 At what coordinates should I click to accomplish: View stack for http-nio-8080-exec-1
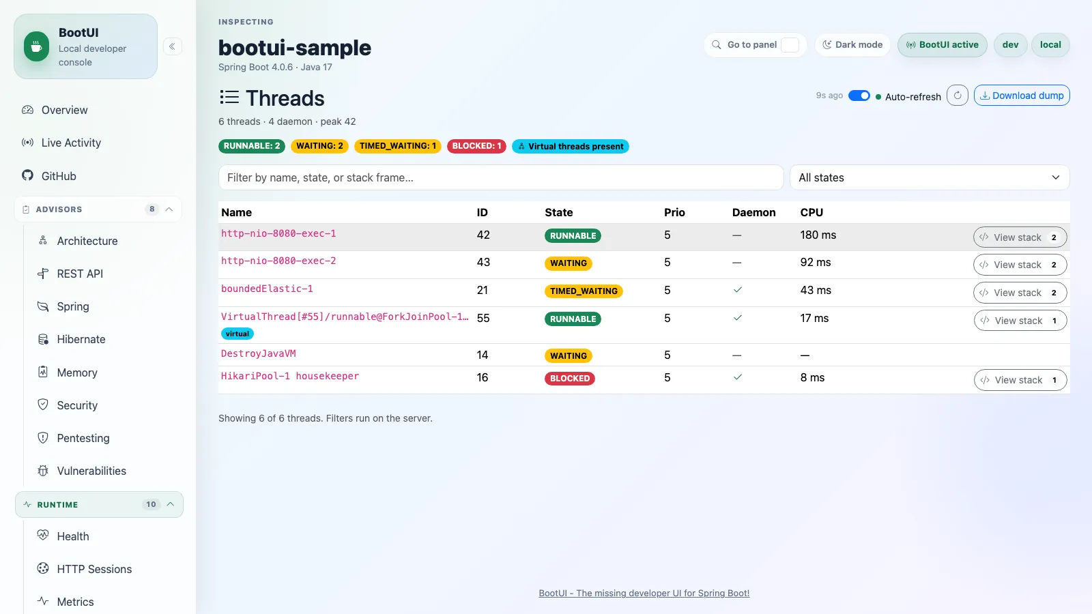pos(1020,237)
